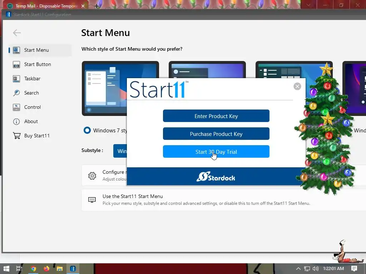Open the Windows Start button
The width and height of the screenshot is (366, 274).
[x=6, y=269]
